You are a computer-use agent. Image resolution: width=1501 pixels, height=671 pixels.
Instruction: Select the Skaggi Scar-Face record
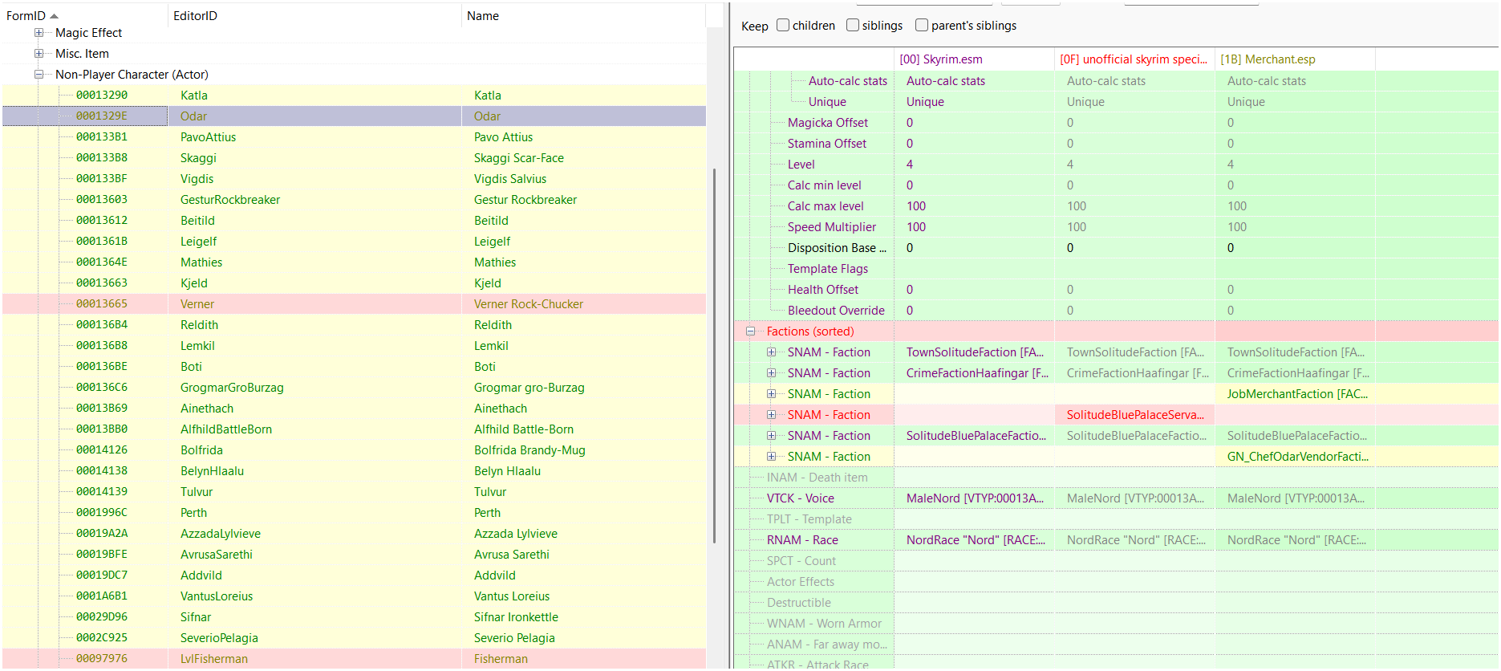354,158
